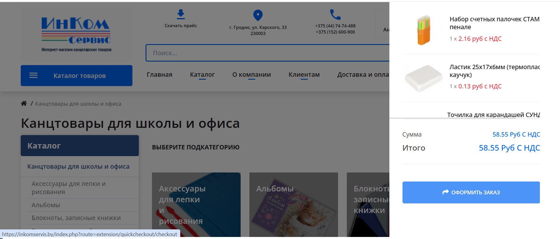Open Аксессуары для лепки и рисования sidebar link
The height and width of the screenshot is (239, 560).
point(69,188)
